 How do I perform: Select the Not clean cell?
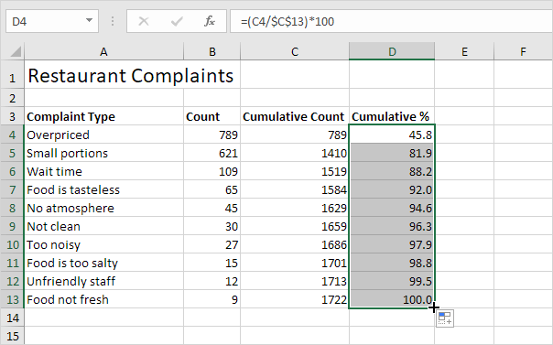tap(103, 226)
